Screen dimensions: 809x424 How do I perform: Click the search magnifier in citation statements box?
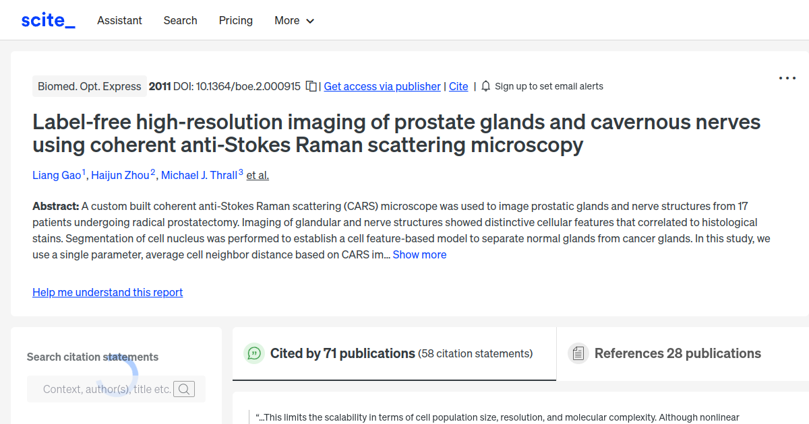(183, 389)
